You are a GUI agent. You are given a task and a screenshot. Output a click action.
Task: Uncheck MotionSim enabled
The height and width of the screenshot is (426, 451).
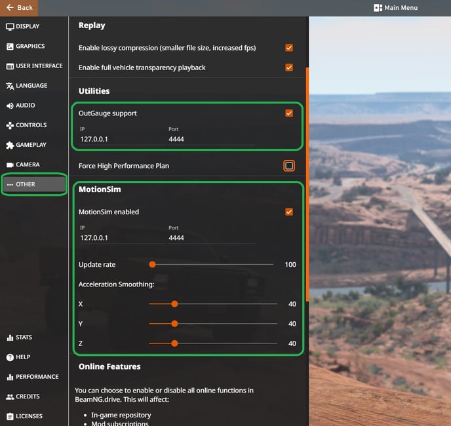click(x=289, y=212)
